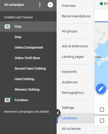
Task: Tick the lower checkbox in the locations table
Action: coord(102,121)
